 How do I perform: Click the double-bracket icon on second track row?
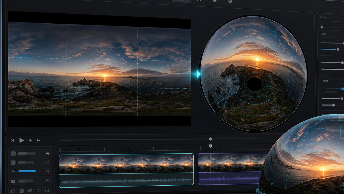tap(47, 162)
